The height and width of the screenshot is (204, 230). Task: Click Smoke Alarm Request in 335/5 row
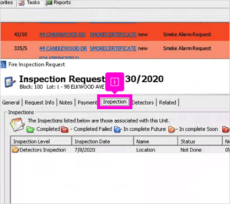click(x=187, y=49)
